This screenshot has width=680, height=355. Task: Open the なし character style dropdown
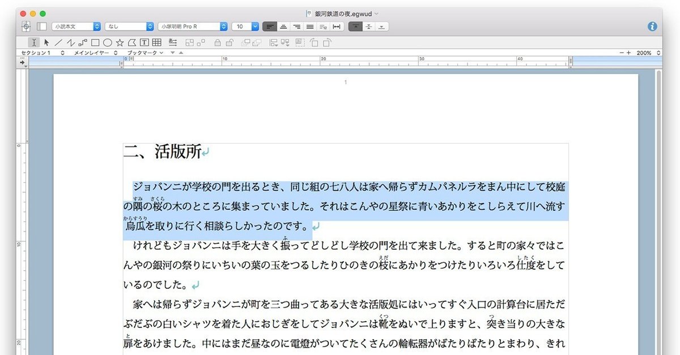[x=129, y=27]
